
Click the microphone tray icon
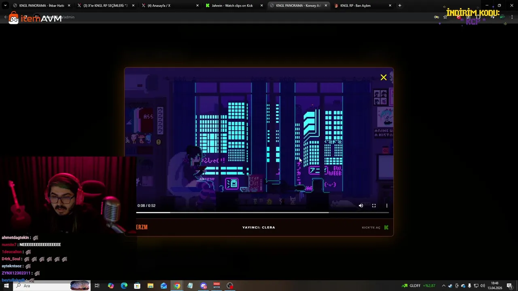(x=469, y=286)
